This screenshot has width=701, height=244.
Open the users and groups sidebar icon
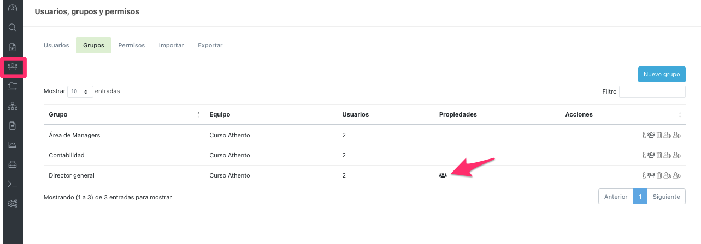[x=13, y=67]
